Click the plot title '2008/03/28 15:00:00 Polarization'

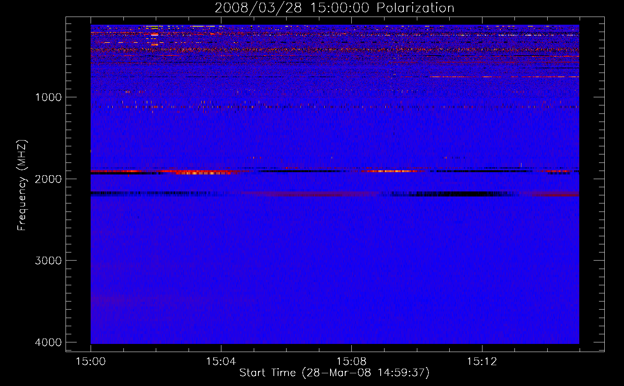pos(334,8)
